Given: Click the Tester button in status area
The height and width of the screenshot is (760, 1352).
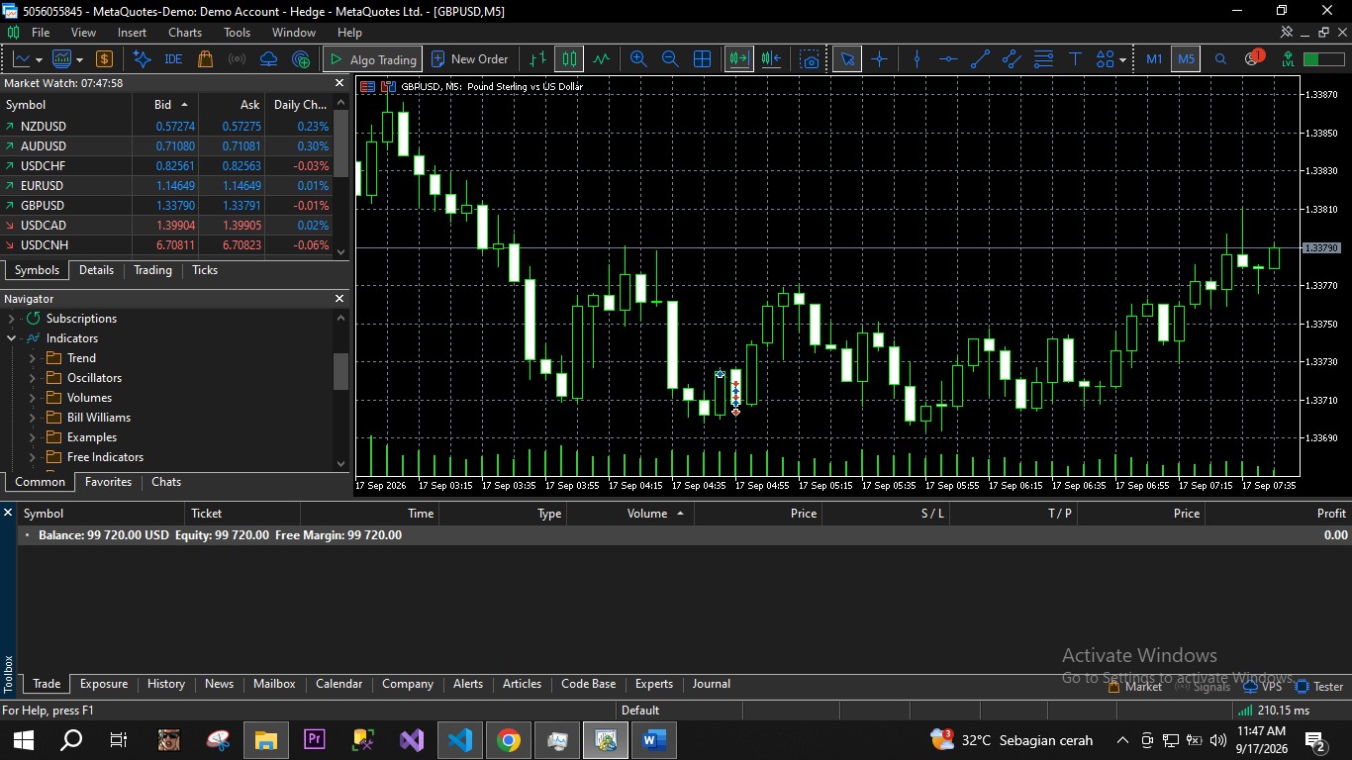Looking at the screenshot, I should point(1319,686).
